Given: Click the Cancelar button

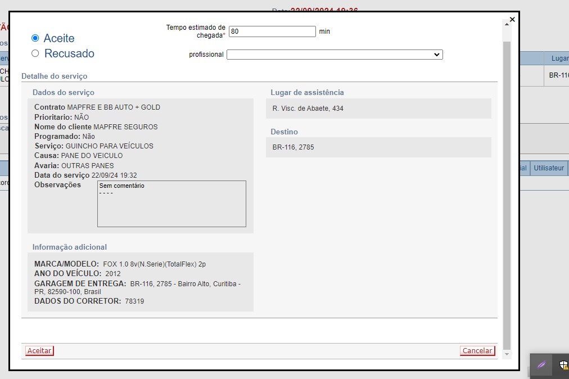Looking at the screenshot, I should (477, 351).
